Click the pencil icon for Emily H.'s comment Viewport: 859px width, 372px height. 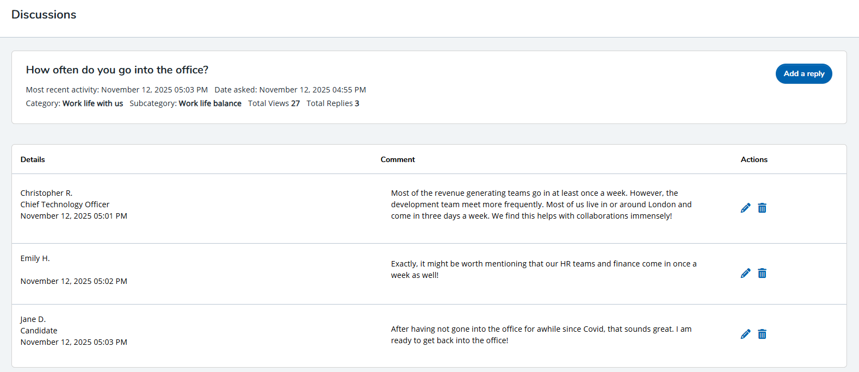745,273
